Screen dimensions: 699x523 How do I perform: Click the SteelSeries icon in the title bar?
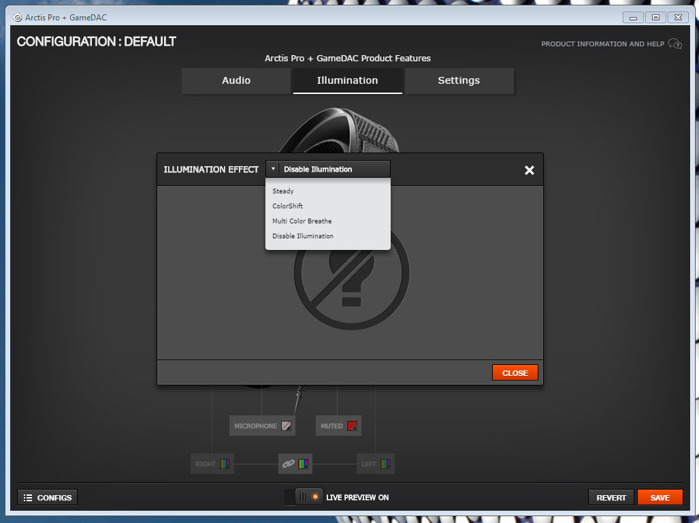pos(18,18)
